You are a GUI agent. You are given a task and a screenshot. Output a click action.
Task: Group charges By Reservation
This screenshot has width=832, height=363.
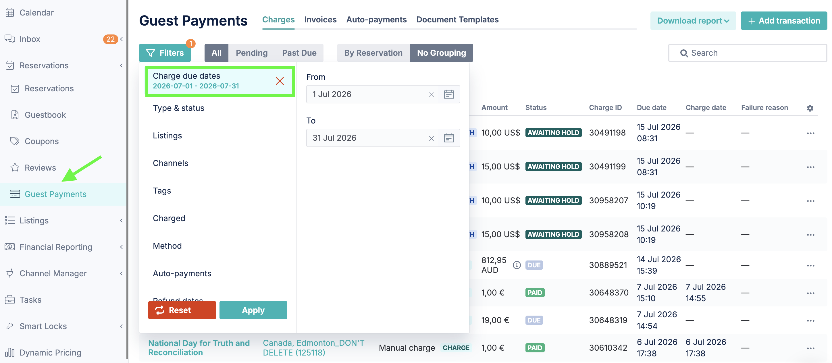tap(373, 53)
